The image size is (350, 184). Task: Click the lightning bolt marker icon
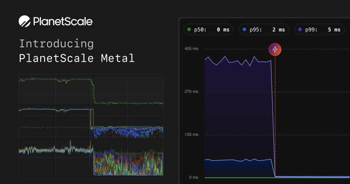[x=275, y=50]
